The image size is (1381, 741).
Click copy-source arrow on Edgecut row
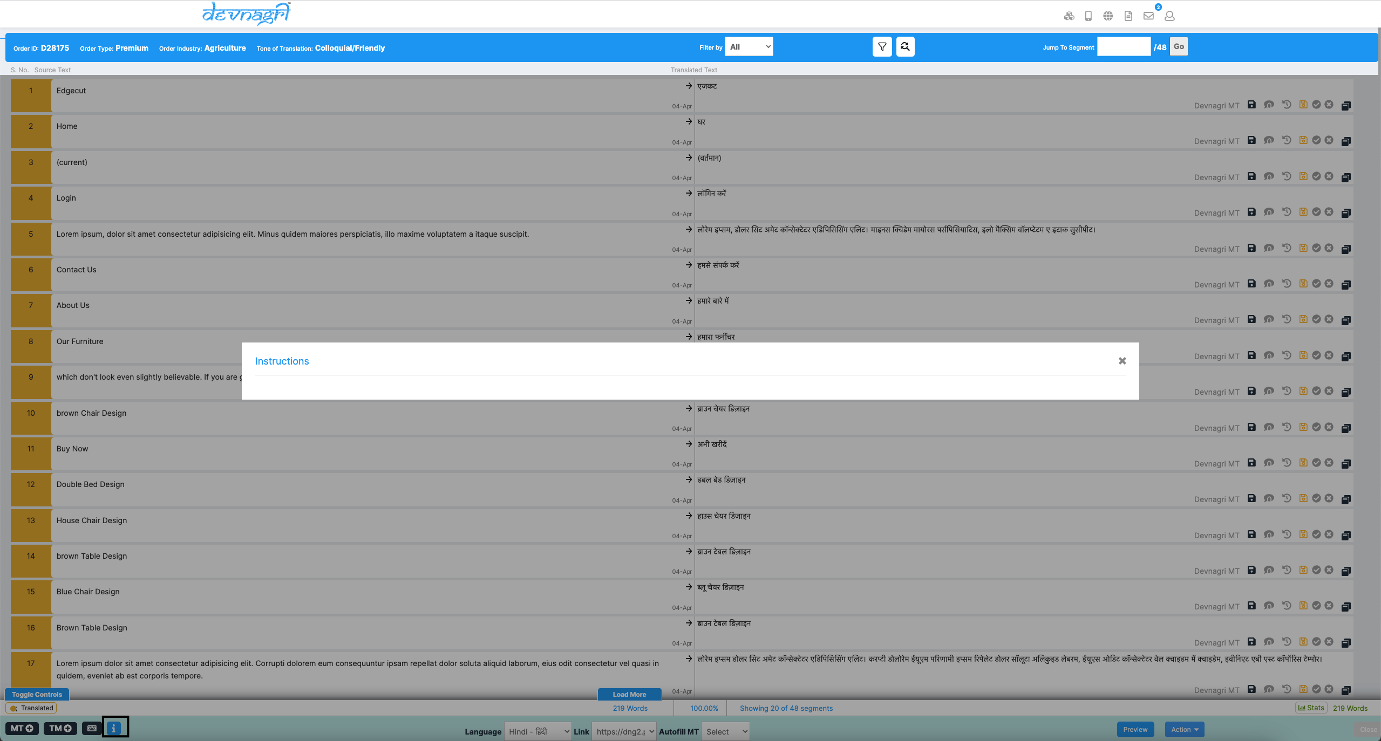(x=689, y=86)
